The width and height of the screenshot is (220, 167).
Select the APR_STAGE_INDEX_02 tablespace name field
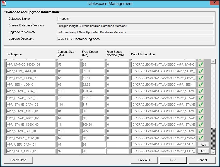tap(31, 118)
